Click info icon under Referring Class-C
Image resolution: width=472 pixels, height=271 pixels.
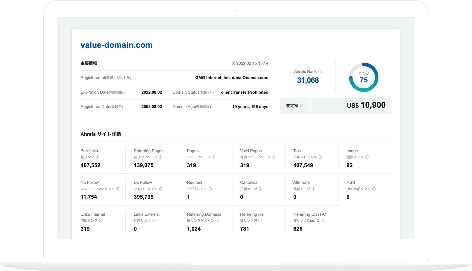point(322,221)
